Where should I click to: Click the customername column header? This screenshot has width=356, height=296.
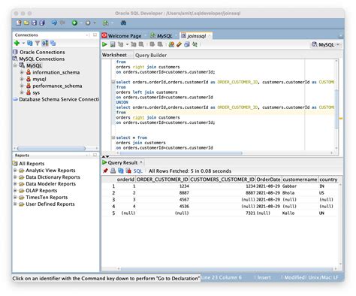pos(300,180)
